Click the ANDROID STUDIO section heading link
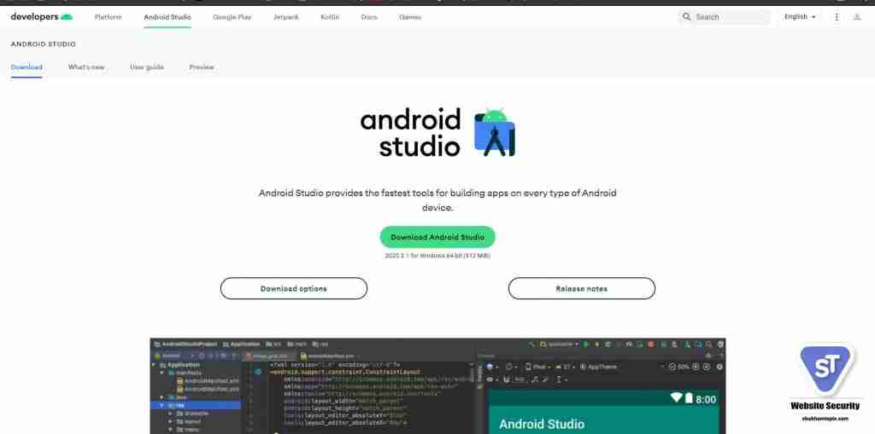Screen dimensions: 875x434 [43, 44]
